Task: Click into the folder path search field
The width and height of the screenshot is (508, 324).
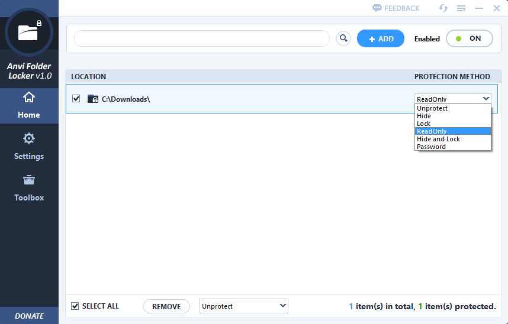Action: pos(202,38)
